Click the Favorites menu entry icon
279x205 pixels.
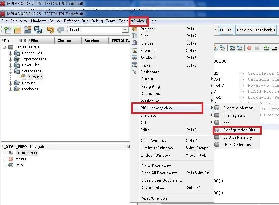[x=134, y=50]
